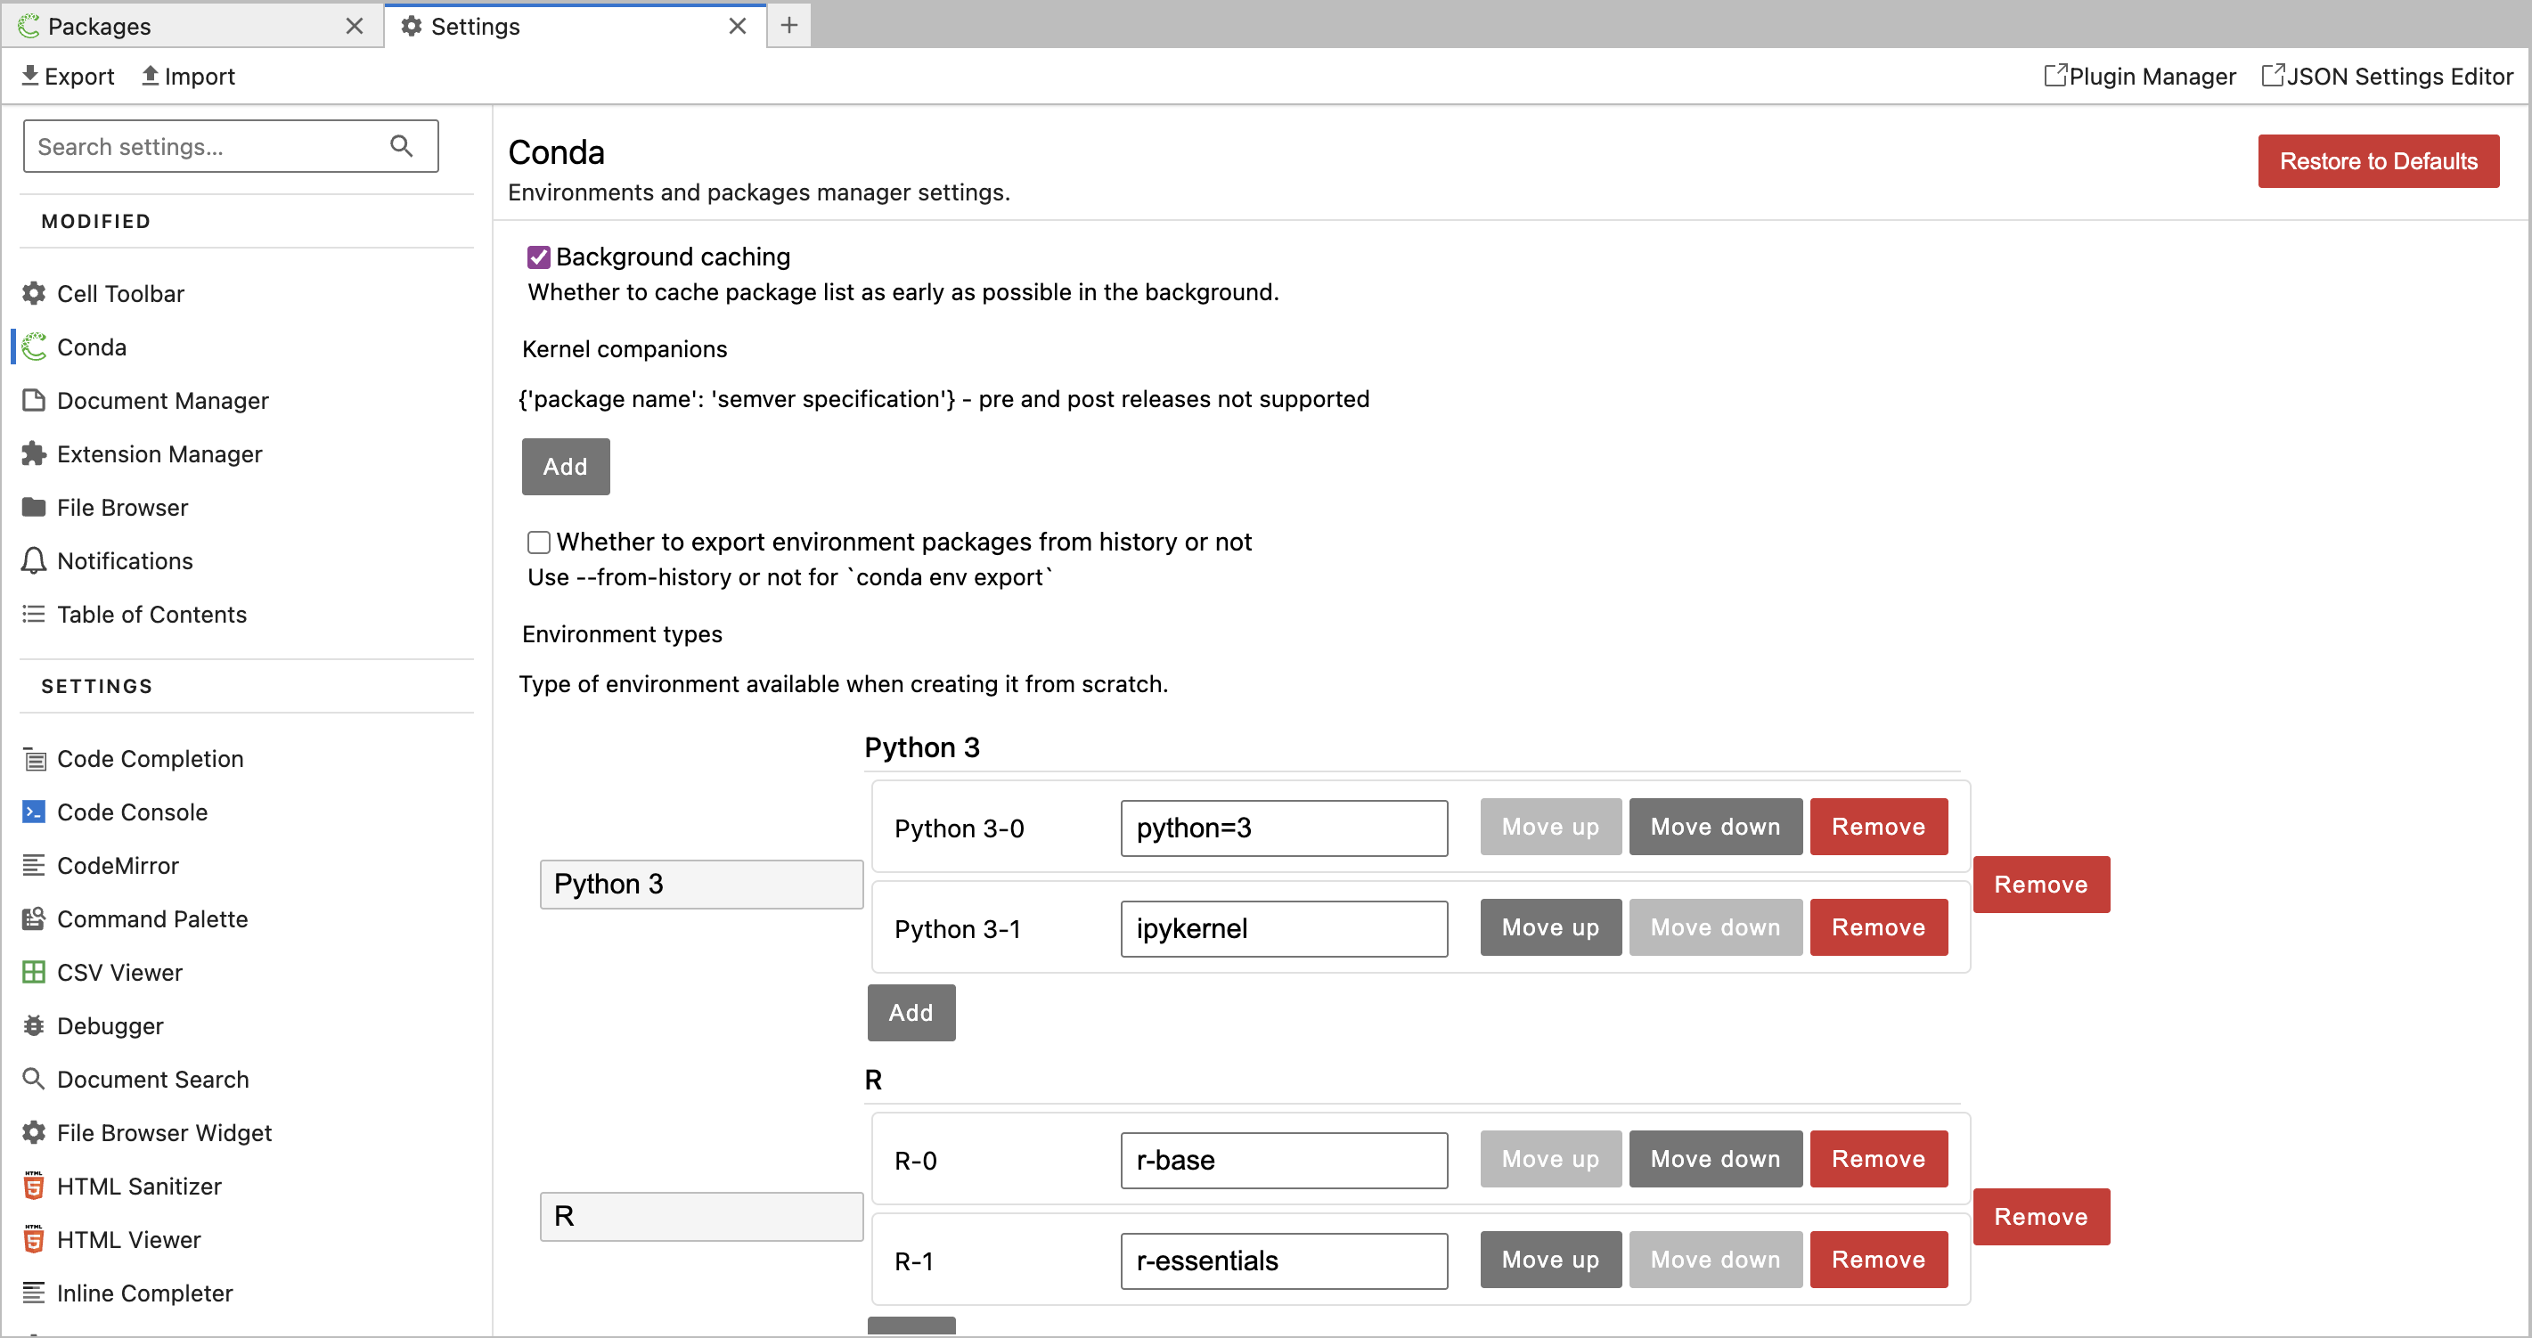The height and width of the screenshot is (1338, 2532).
Task: Click the HTML Viewer HTML5 icon
Action: (34, 1239)
